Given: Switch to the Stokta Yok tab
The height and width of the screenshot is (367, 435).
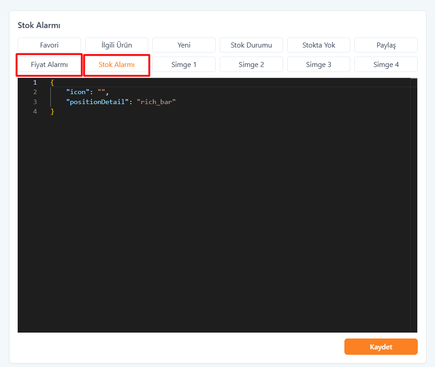Looking at the screenshot, I should coord(319,45).
